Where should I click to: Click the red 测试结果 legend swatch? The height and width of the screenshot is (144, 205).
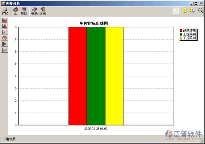[x=181, y=31]
